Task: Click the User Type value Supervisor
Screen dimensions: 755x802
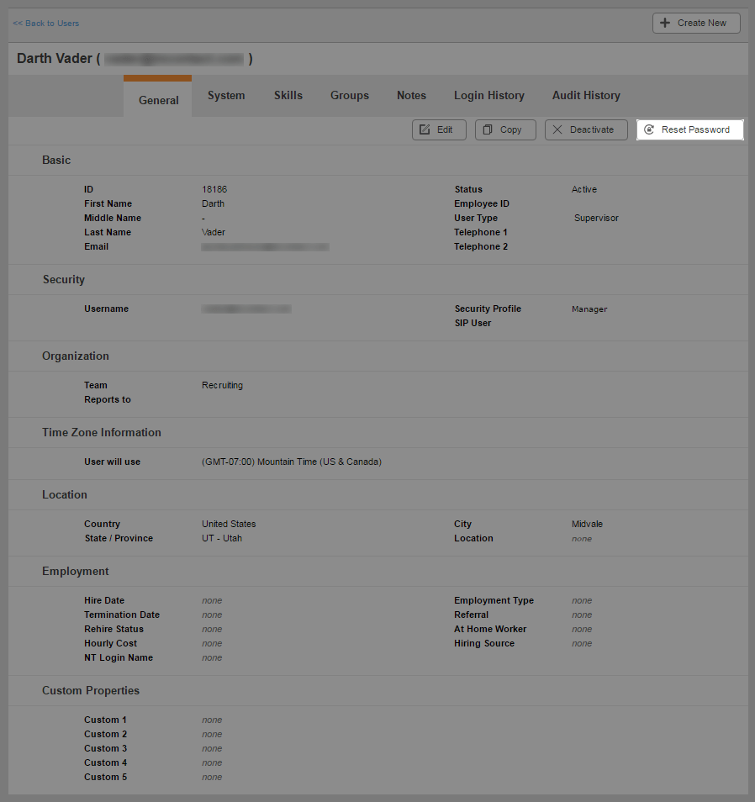Action: pyautogui.click(x=596, y=218)
